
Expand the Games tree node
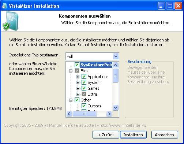coord(78,88)
